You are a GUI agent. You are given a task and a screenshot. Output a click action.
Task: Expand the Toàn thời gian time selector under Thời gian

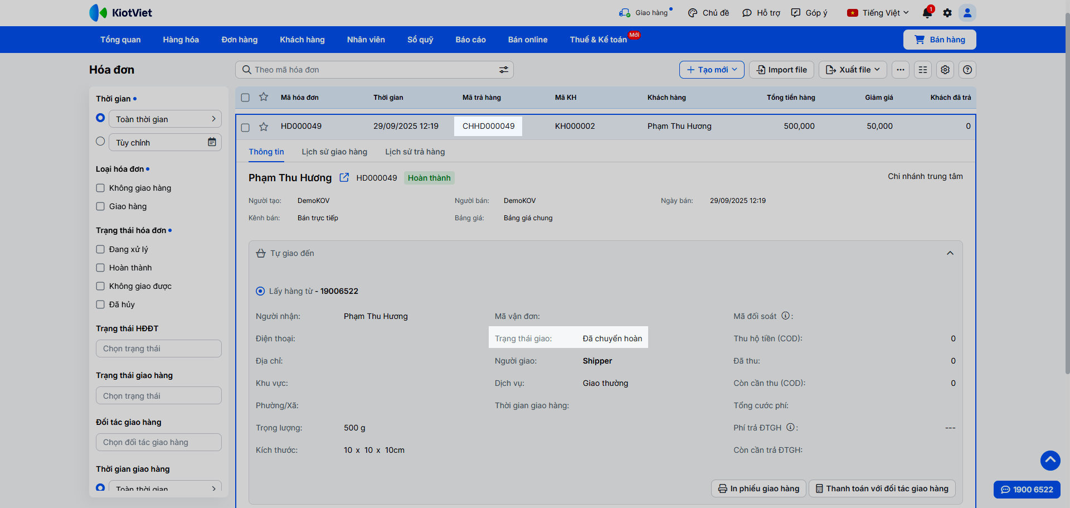[165, 119]
